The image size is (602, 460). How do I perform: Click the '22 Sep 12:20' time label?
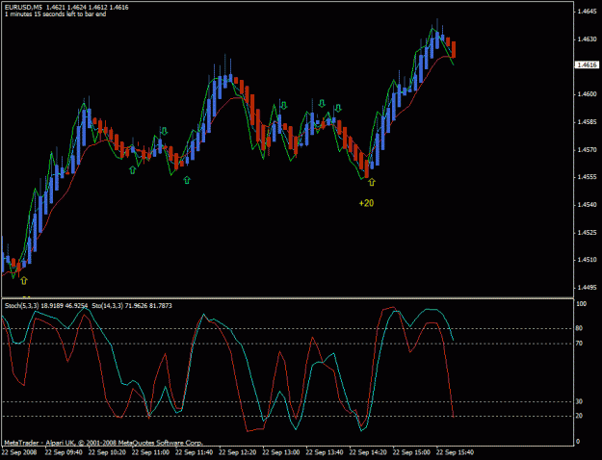(237, 452)
